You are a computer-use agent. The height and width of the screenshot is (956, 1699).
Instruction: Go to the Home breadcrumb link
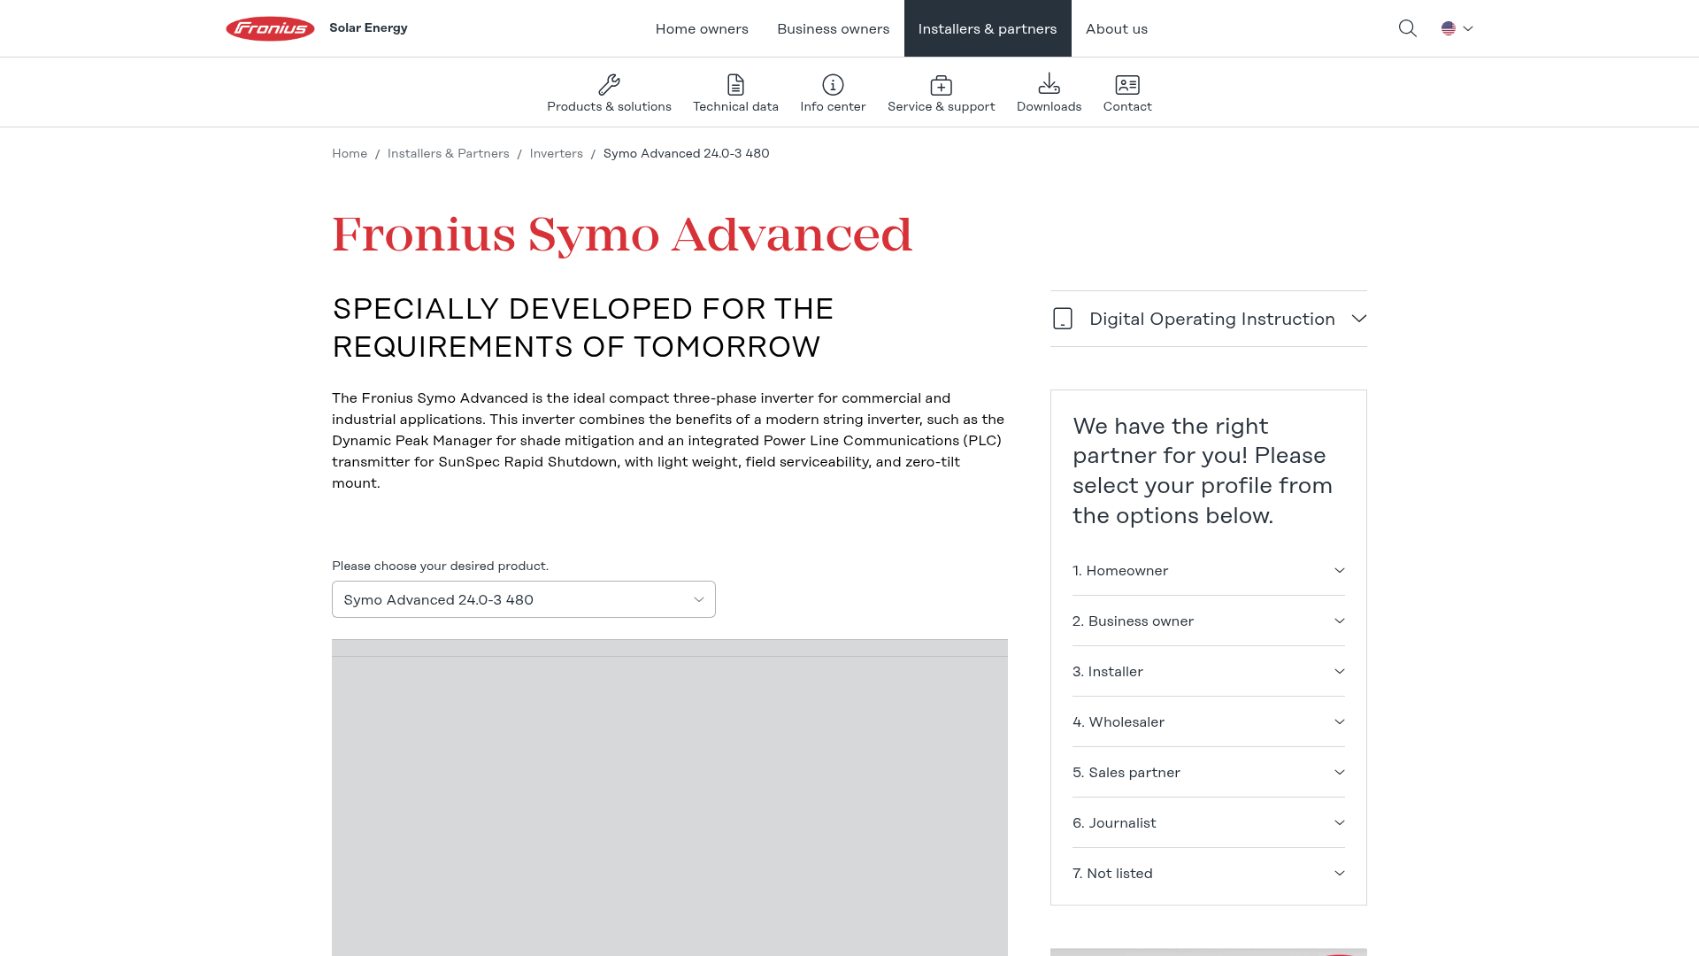click(350, 153)
